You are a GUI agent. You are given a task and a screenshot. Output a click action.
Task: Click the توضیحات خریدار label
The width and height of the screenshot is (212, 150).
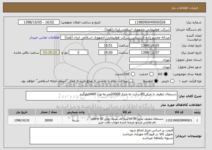click(x=189, y=136)
